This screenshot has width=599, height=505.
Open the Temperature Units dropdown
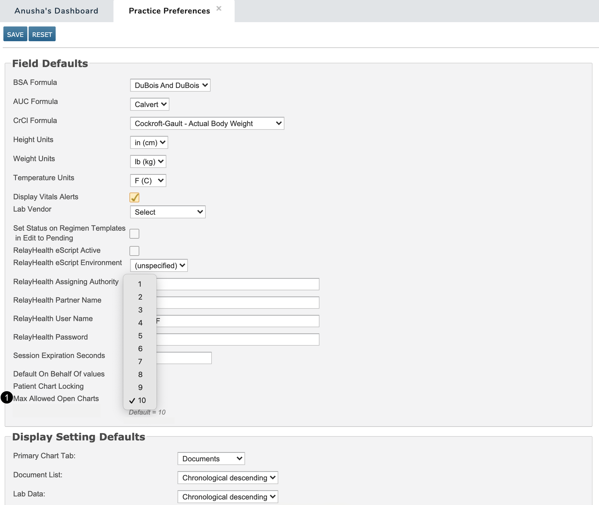point(148,181)
